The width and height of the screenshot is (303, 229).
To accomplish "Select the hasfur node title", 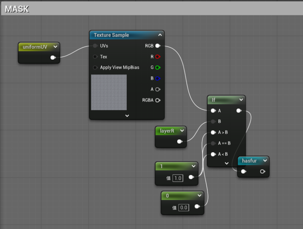I will pos(249,161).
